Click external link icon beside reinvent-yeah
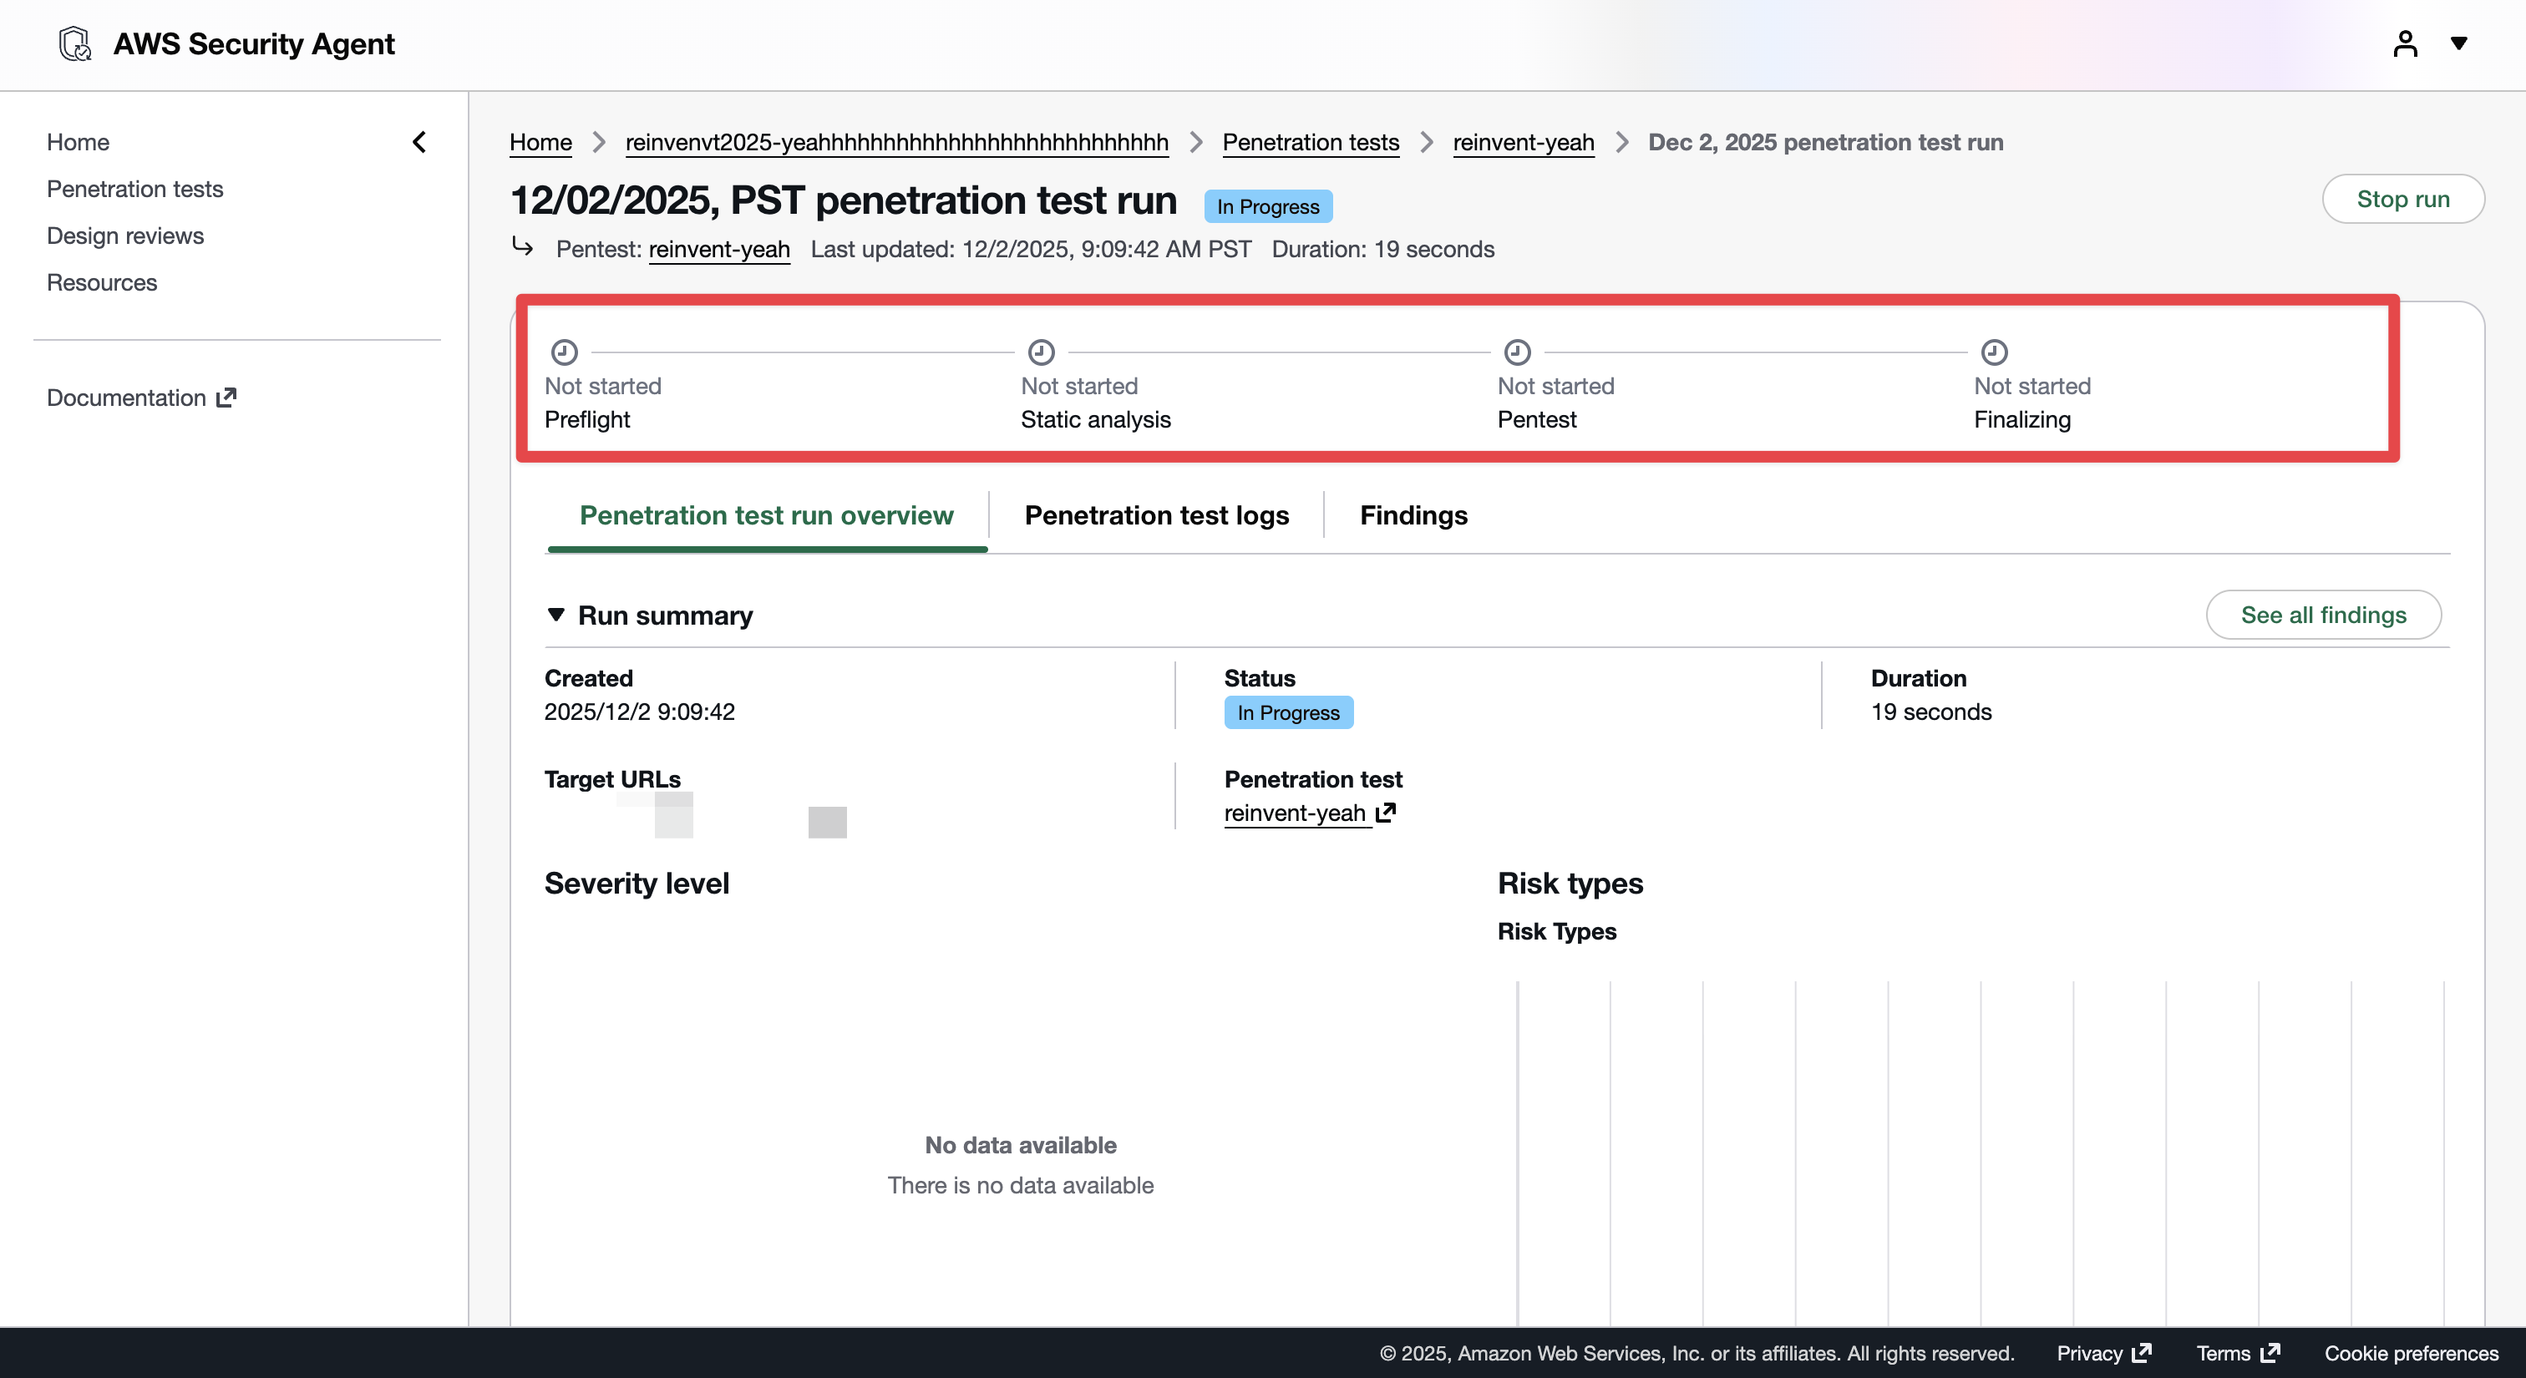 [1386, 813]
